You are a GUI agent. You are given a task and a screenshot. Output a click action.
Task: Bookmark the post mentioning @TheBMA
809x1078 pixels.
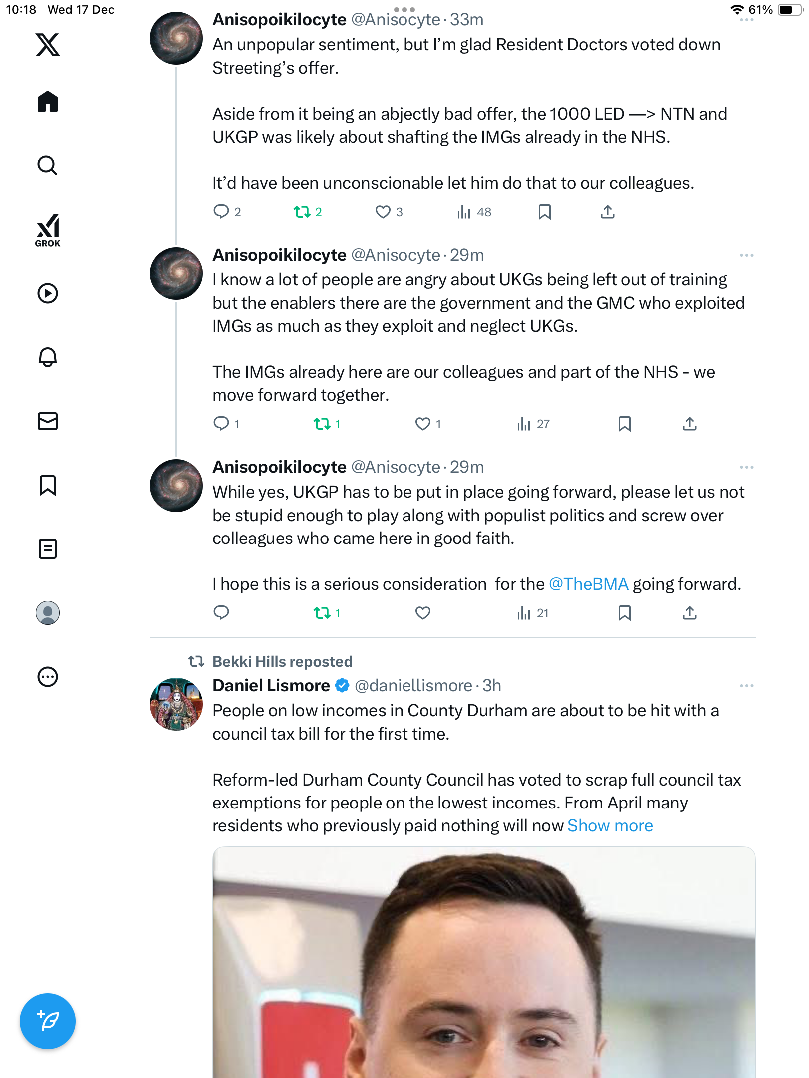click(x=624, y=613)
